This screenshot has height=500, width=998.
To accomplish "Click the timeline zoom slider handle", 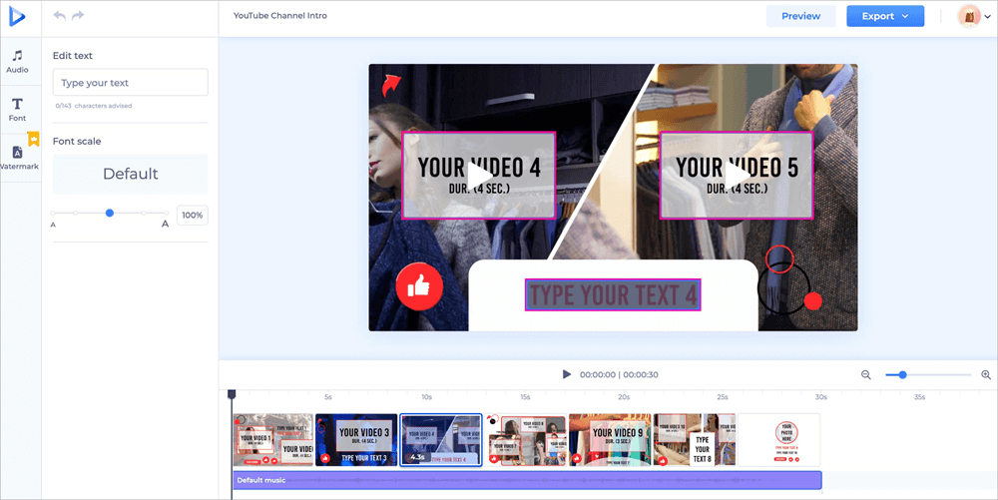I will coord(902,374).
